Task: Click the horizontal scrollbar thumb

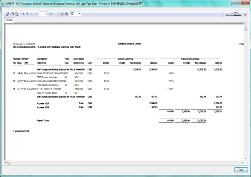Action: click(9, 163)
